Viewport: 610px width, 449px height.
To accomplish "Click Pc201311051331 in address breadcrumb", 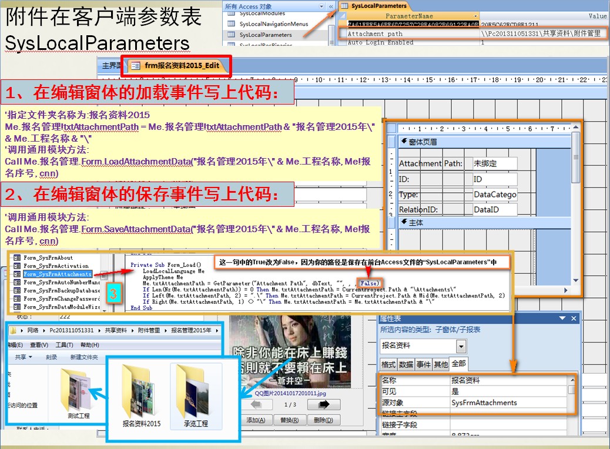I will (x=72, y=330).
